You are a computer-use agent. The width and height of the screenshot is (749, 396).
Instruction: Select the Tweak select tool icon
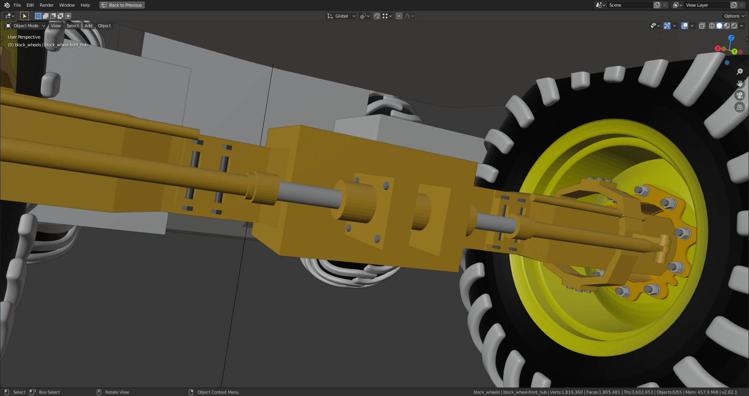pos(25,16)
